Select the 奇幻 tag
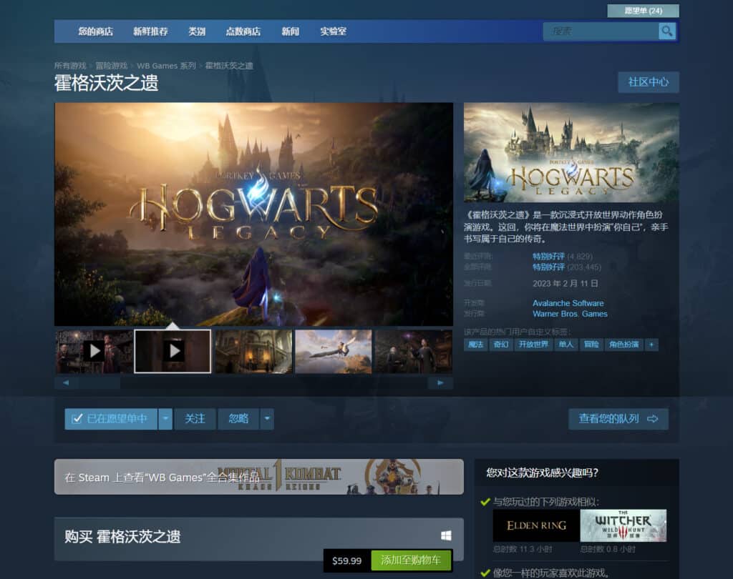The height and width of the screenshot is (579, 733). click(500, 345)
